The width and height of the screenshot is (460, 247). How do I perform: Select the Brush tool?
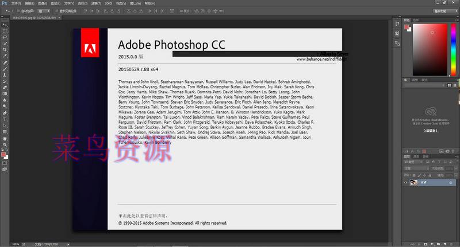(5, 69)
